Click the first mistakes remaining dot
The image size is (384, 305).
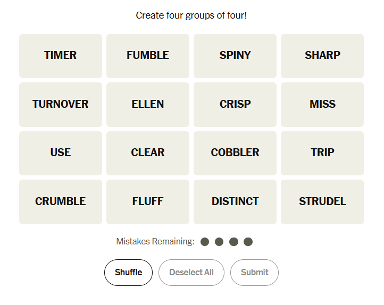(x=205, y=242)
